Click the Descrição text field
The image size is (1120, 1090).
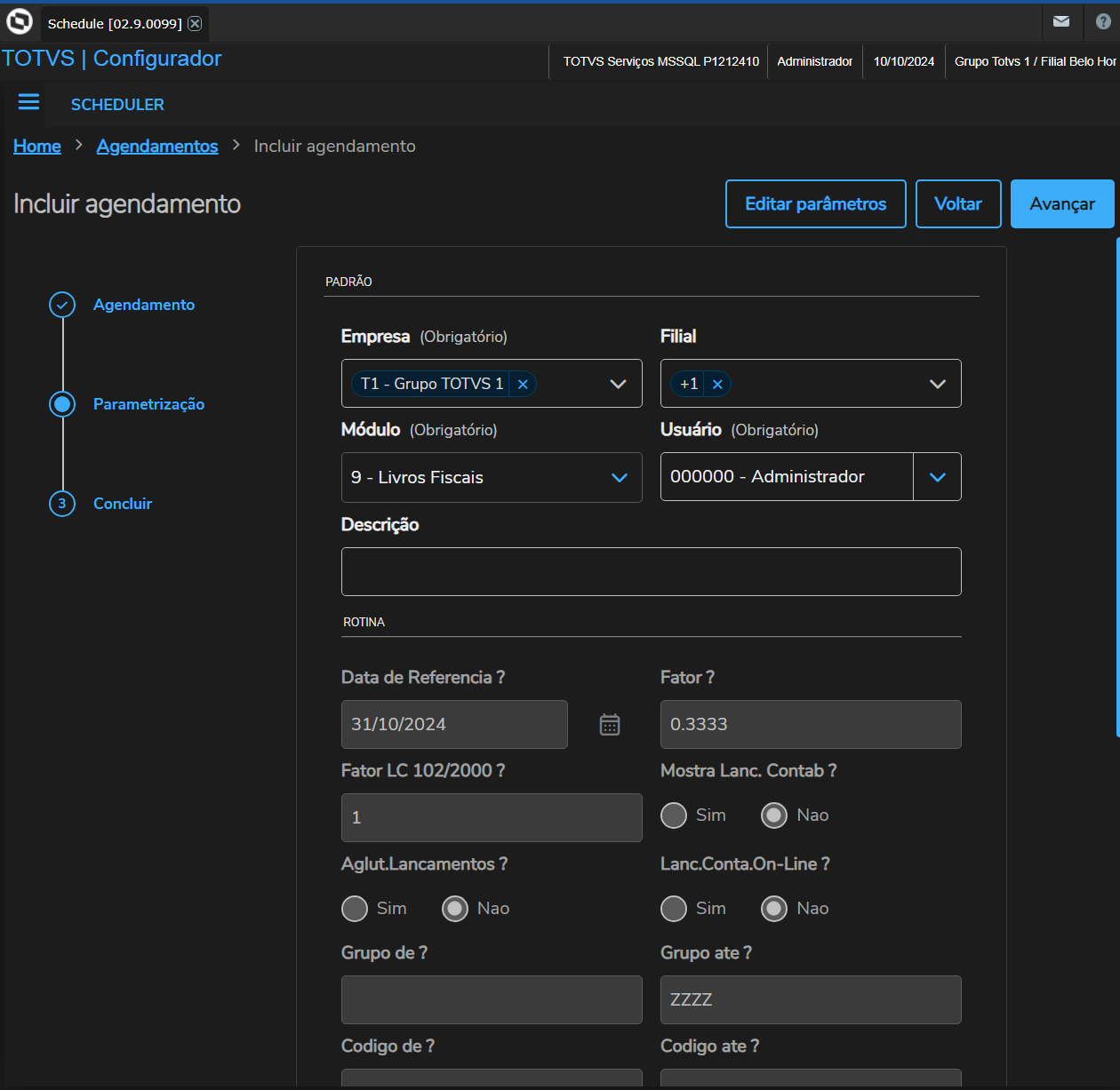(651, 572)
